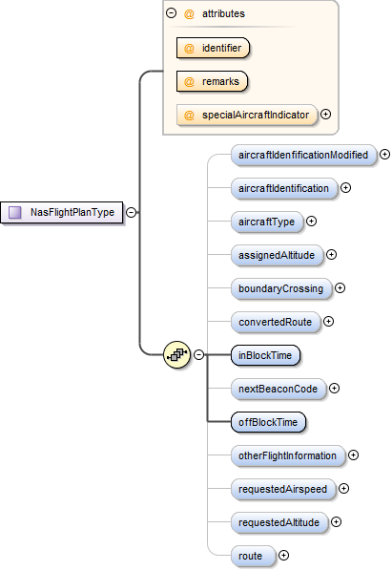392x571 pixels.
Task: Click the sequence compositor icon
Action: coord(176,354)
